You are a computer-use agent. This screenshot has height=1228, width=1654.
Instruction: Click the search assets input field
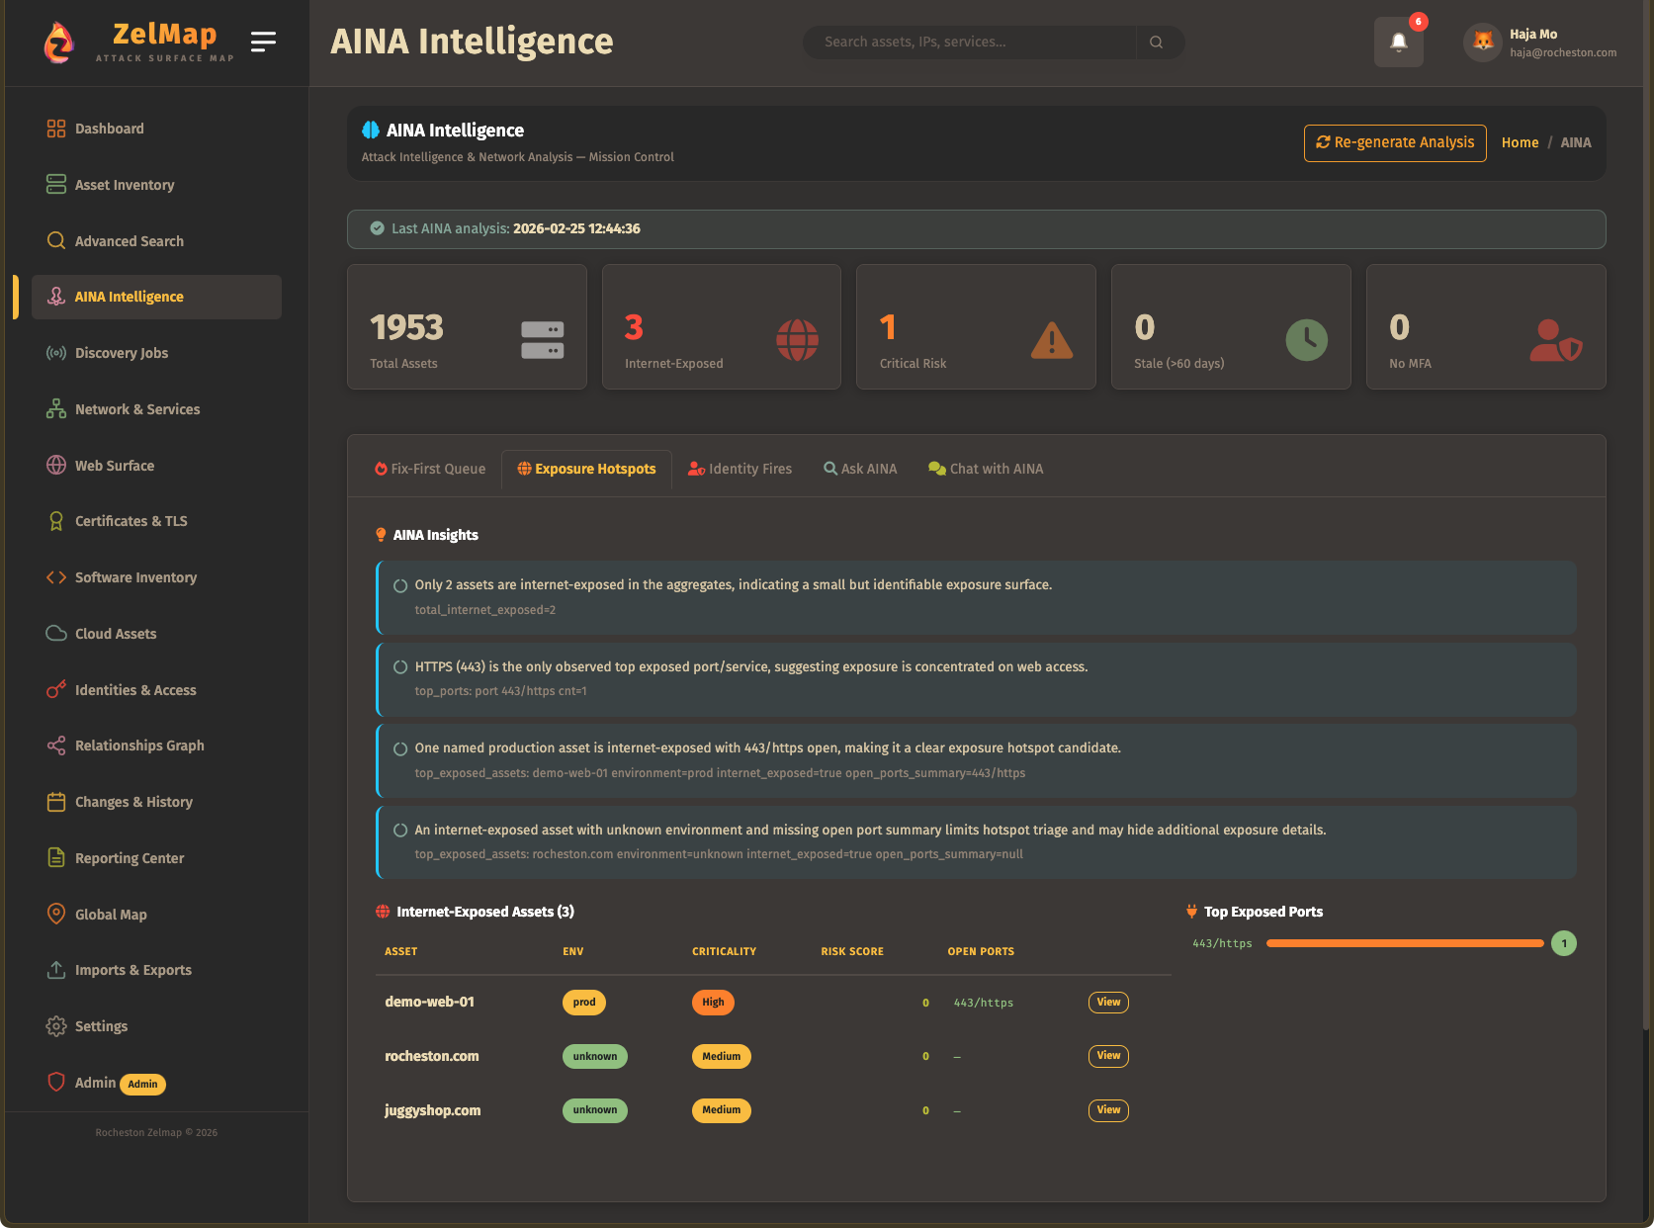tap(969, 43)
